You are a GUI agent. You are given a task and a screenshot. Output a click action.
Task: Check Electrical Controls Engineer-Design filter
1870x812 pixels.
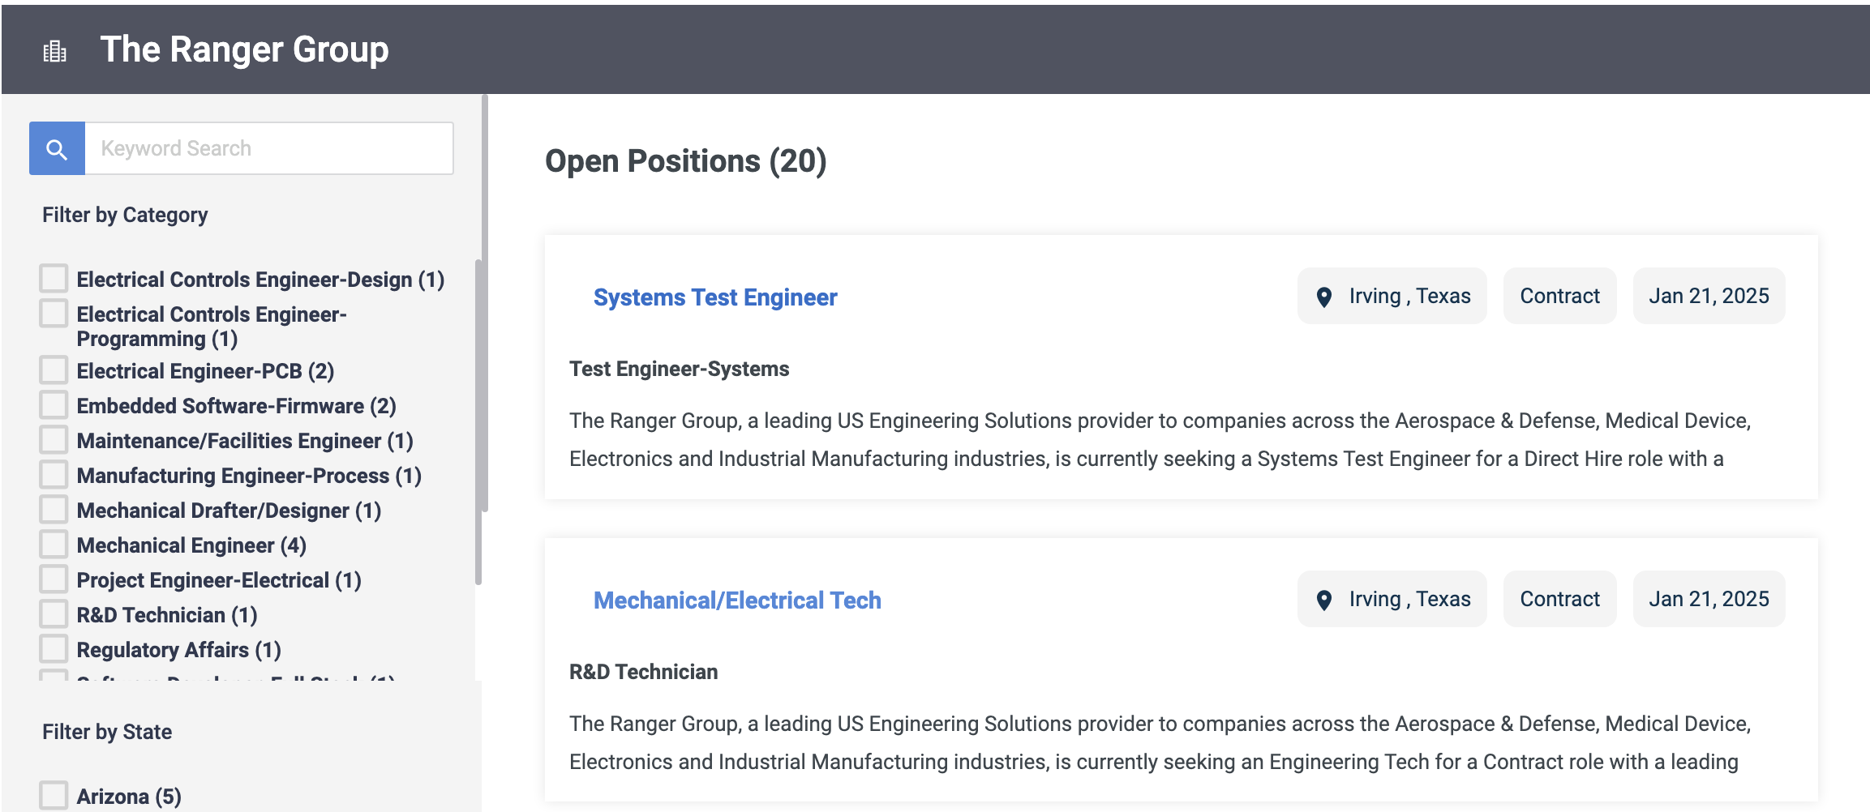[54, 278]
